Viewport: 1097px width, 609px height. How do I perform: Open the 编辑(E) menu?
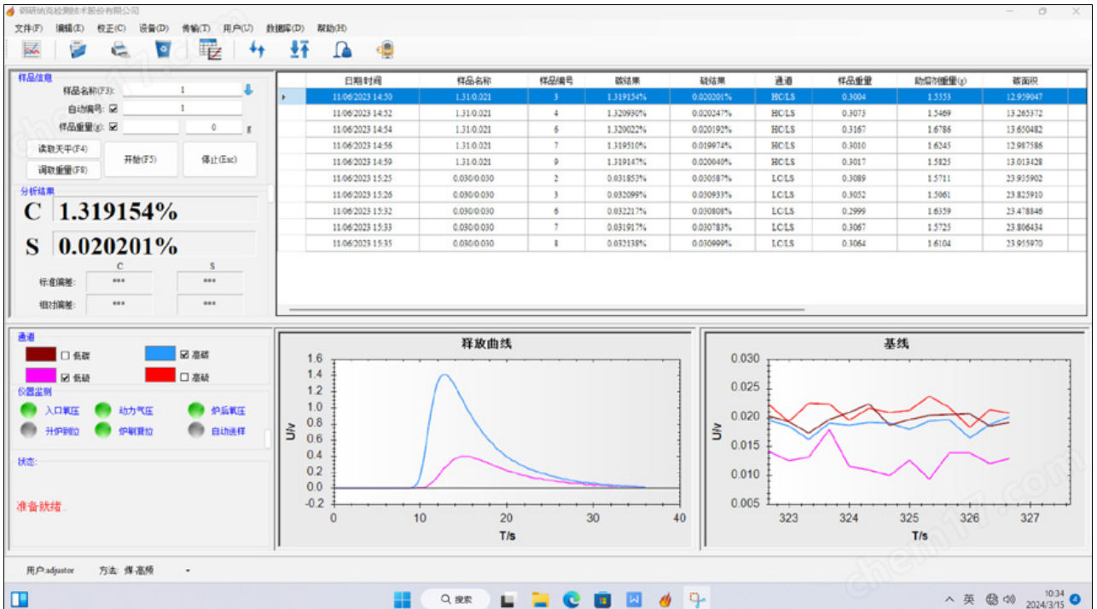pyautogui.click(x=70, y=28)
